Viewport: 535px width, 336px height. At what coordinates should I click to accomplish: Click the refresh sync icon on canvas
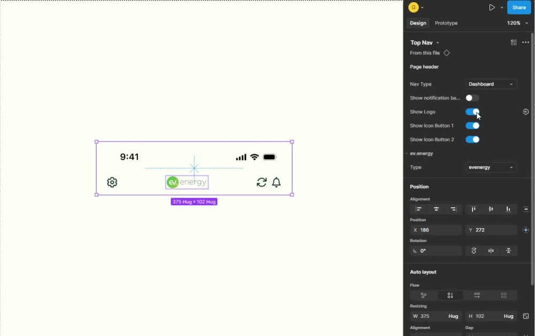point(262,182)
